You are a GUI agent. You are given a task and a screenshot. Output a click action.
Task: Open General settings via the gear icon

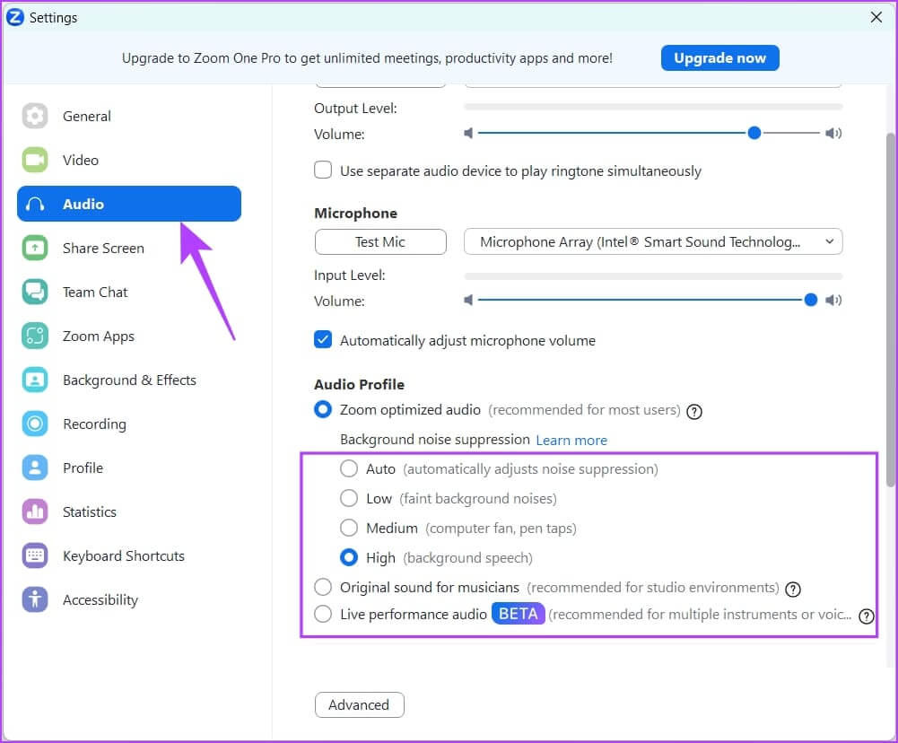coord(35,117)
